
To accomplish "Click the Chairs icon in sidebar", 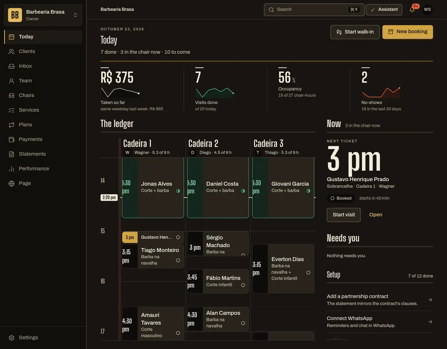I will tap(12, 95).
